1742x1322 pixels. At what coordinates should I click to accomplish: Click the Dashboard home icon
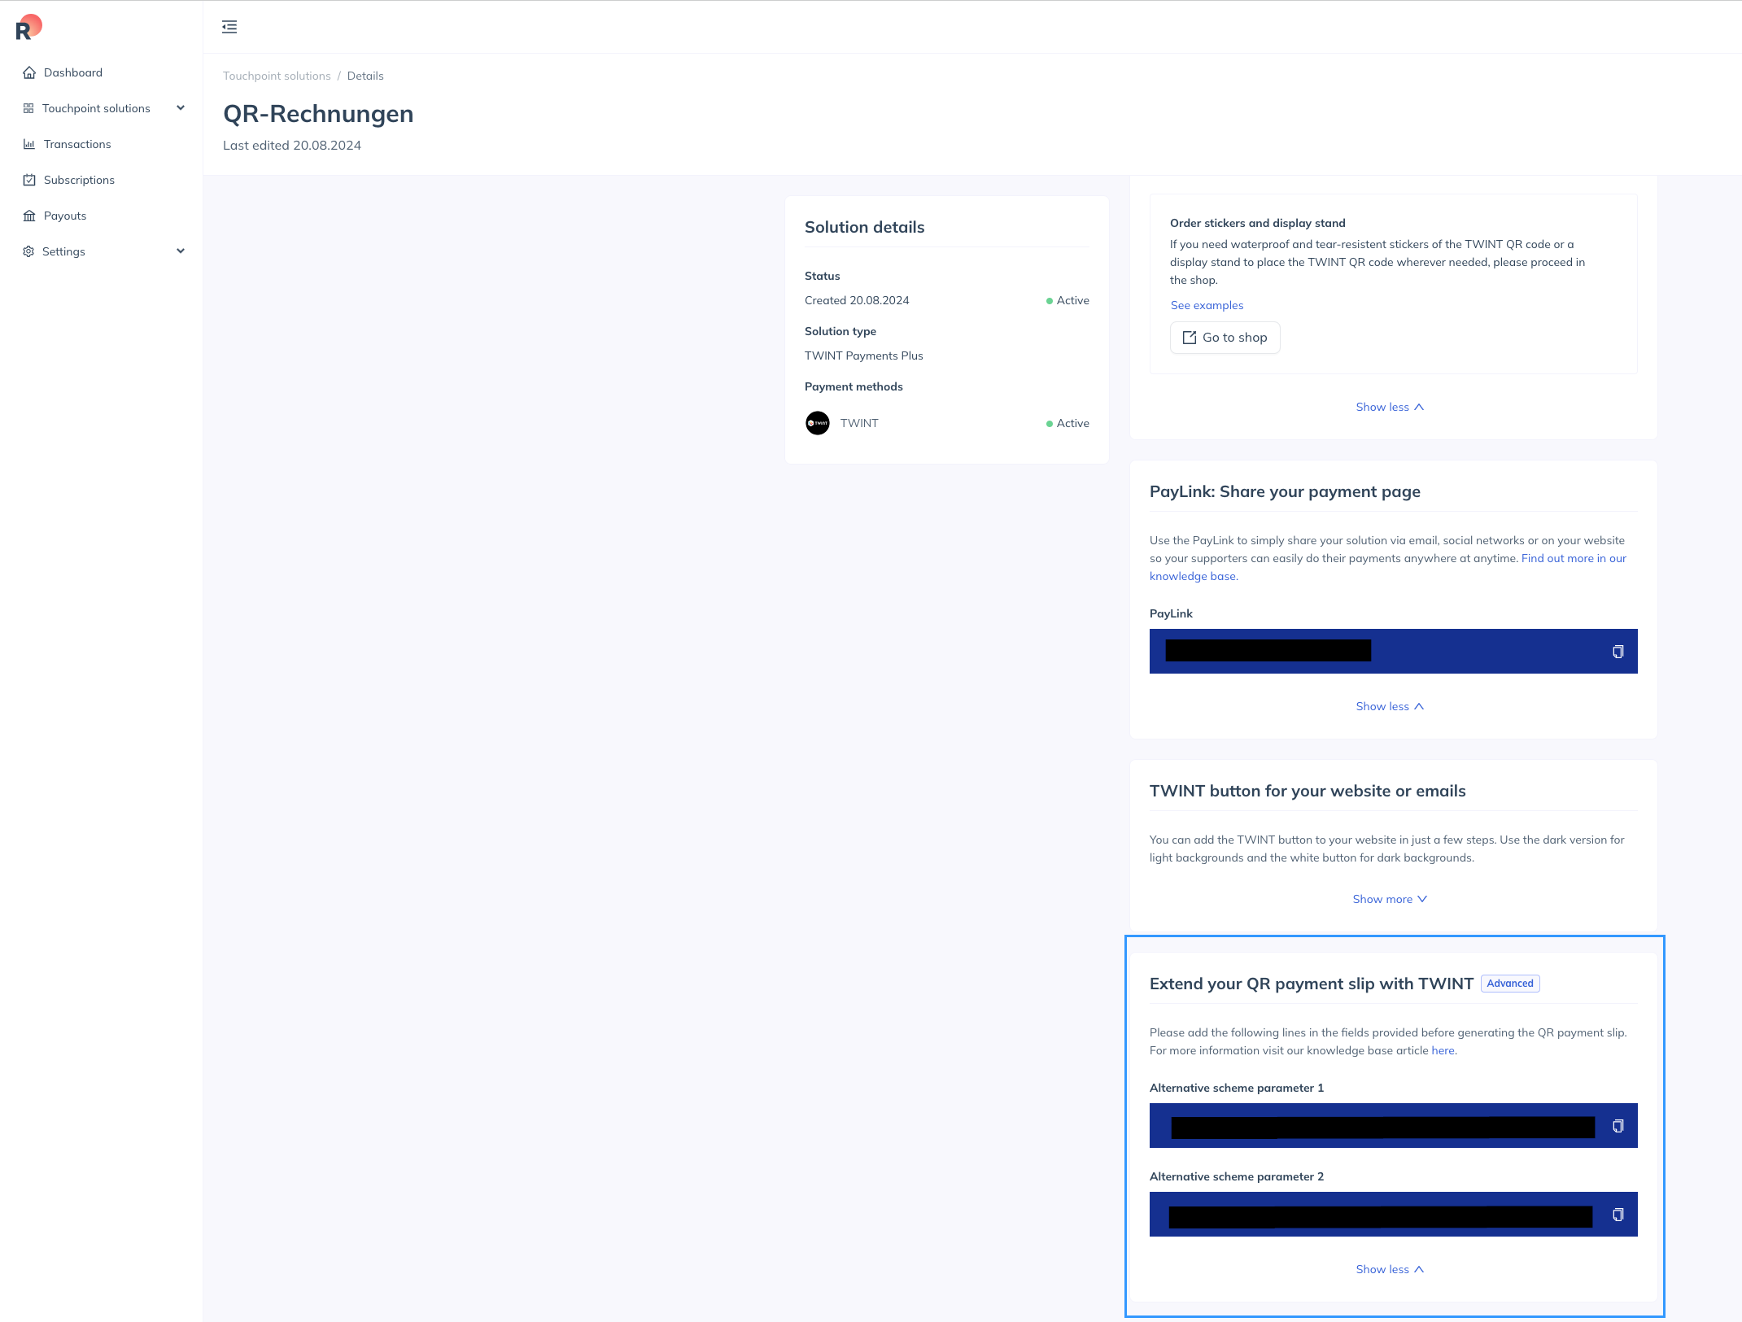[x=29, y=72]
